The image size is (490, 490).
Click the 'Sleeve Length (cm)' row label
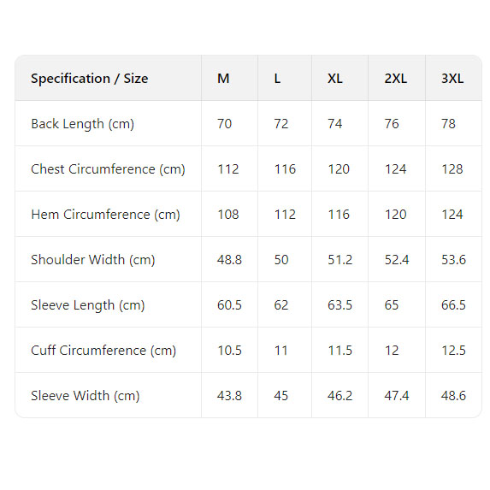coord(88,305)
